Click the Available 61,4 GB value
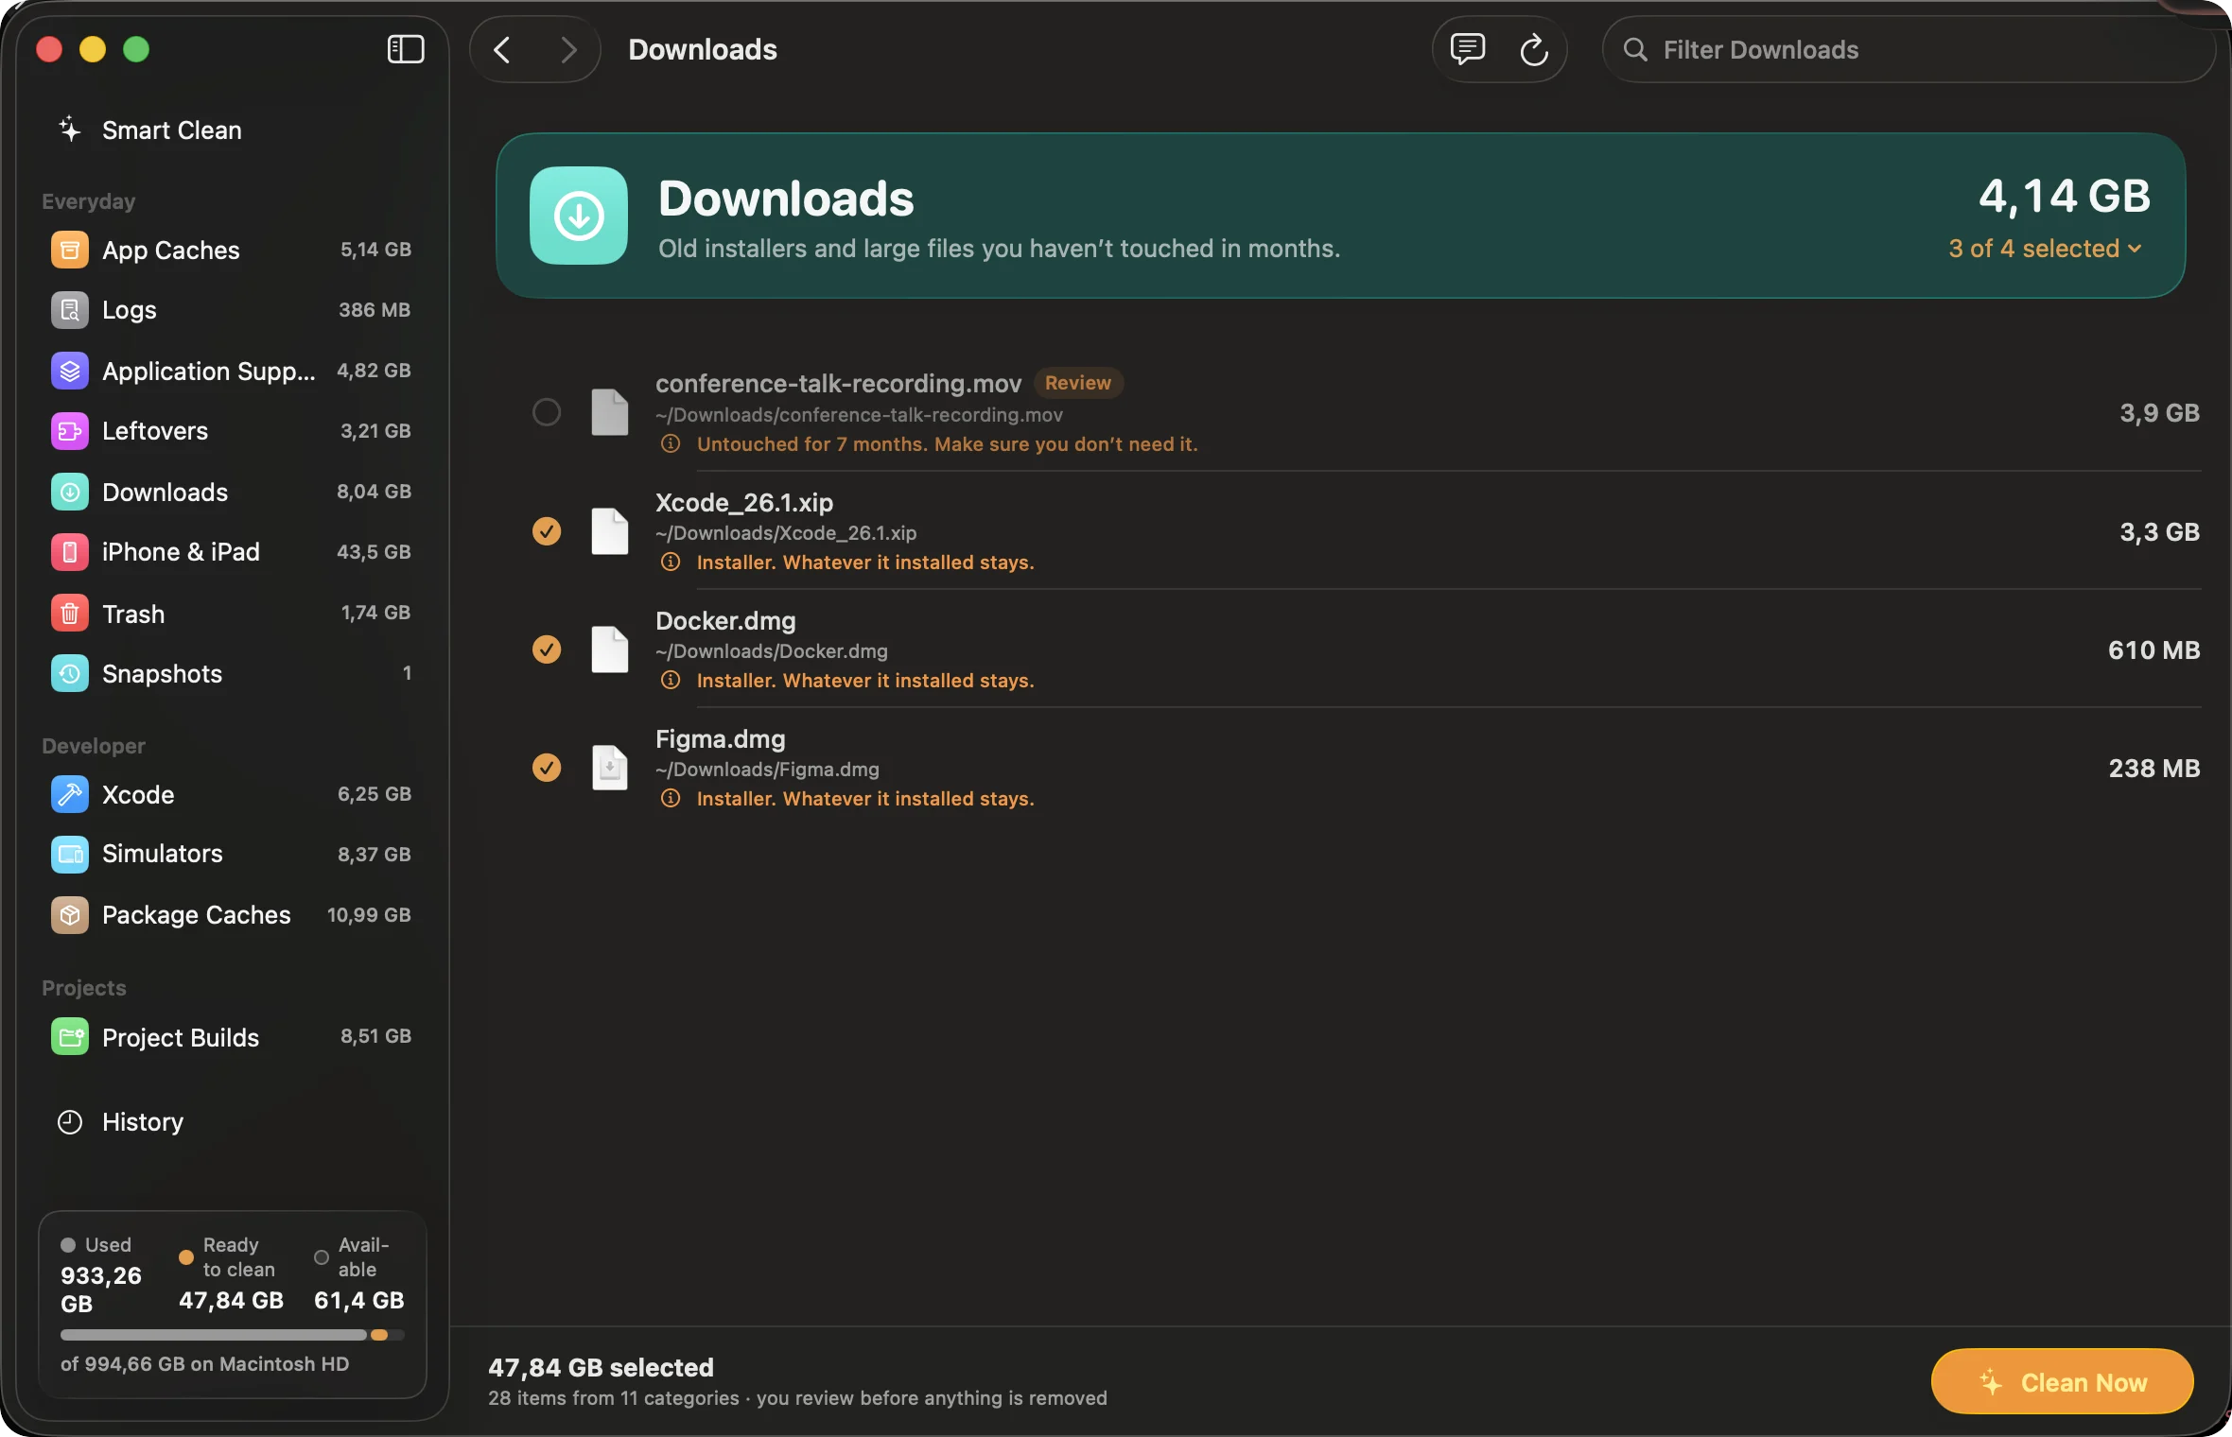Screen dimensions: 2232x1437 tap(358, 1301)
